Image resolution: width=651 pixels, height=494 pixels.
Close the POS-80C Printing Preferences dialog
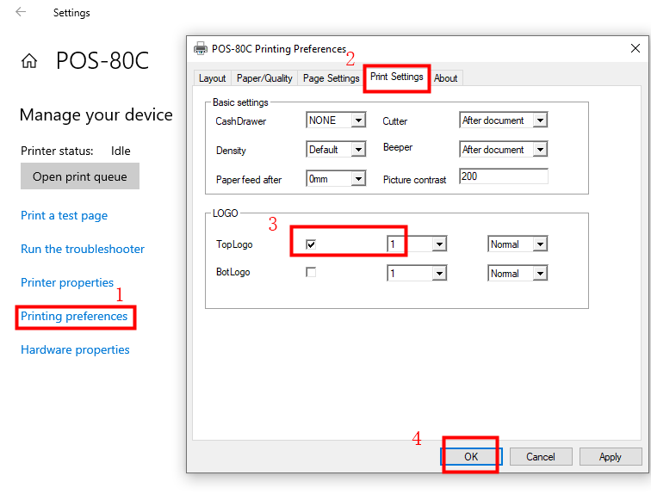[635, 48]
